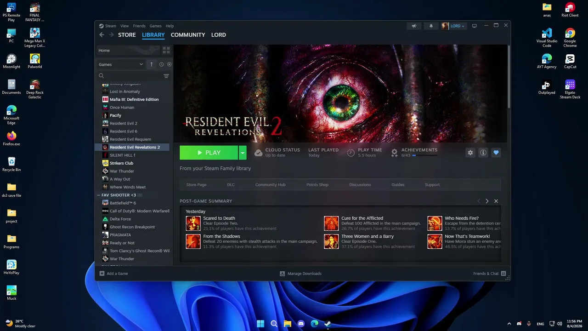Switch to the STORE tab

127,35
